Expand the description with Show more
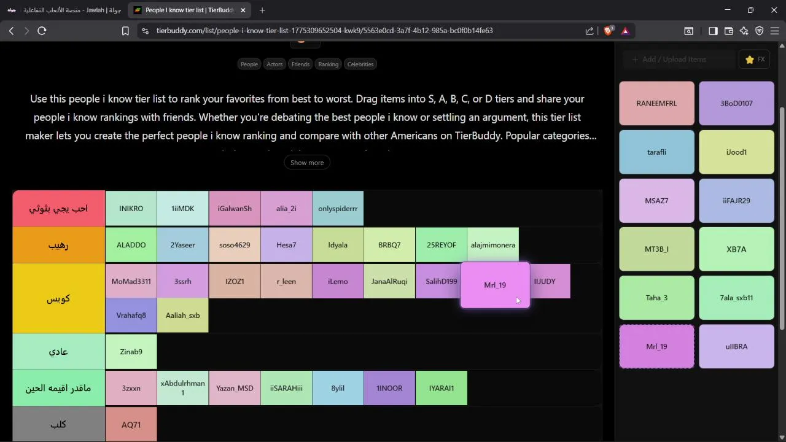The image size is (786, 442). (x=307, y=163)
